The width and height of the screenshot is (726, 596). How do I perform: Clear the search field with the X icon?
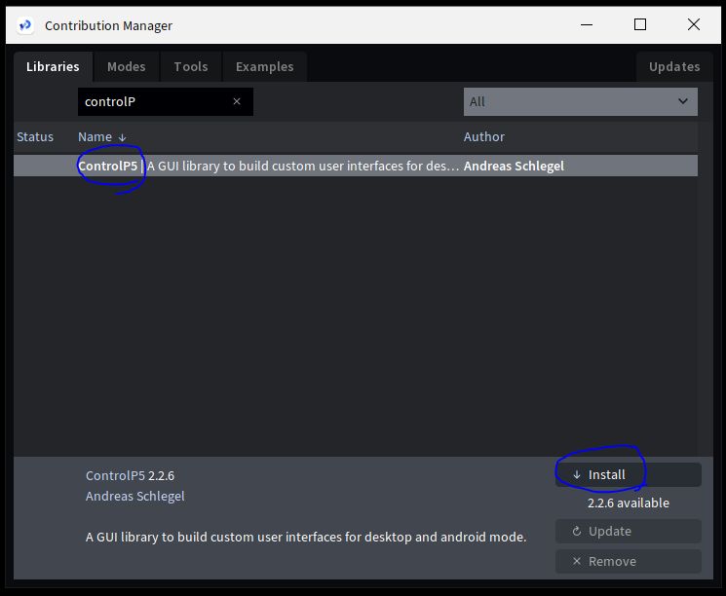[237, 101]
